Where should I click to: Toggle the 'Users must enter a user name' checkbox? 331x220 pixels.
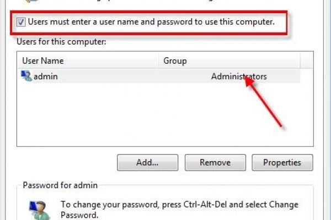[x=21, y=23]
